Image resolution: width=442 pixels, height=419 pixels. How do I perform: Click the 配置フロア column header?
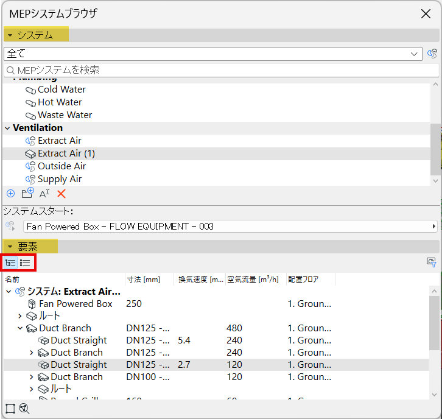[x=310, y=280]
